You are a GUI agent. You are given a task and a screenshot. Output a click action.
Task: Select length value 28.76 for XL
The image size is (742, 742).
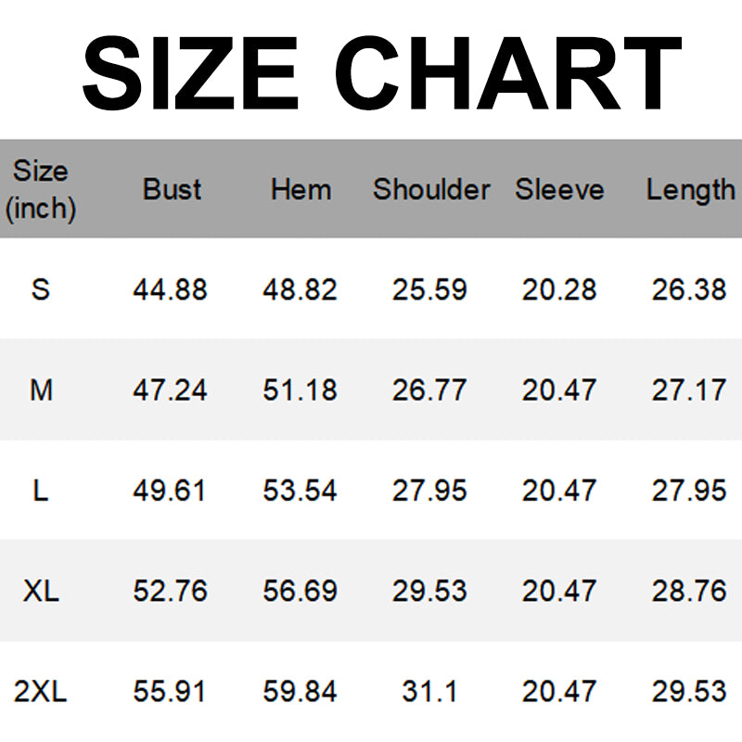pyautogui.click(x=689, y=591)
